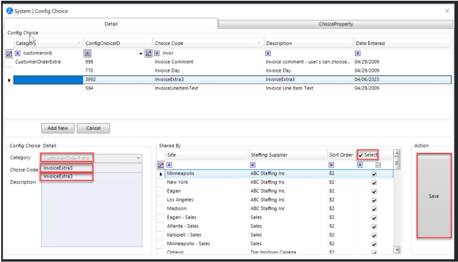Toggle the Select all header checkbox
The height and width of the screenshot is (262, 458).
[x=361, y=155]
